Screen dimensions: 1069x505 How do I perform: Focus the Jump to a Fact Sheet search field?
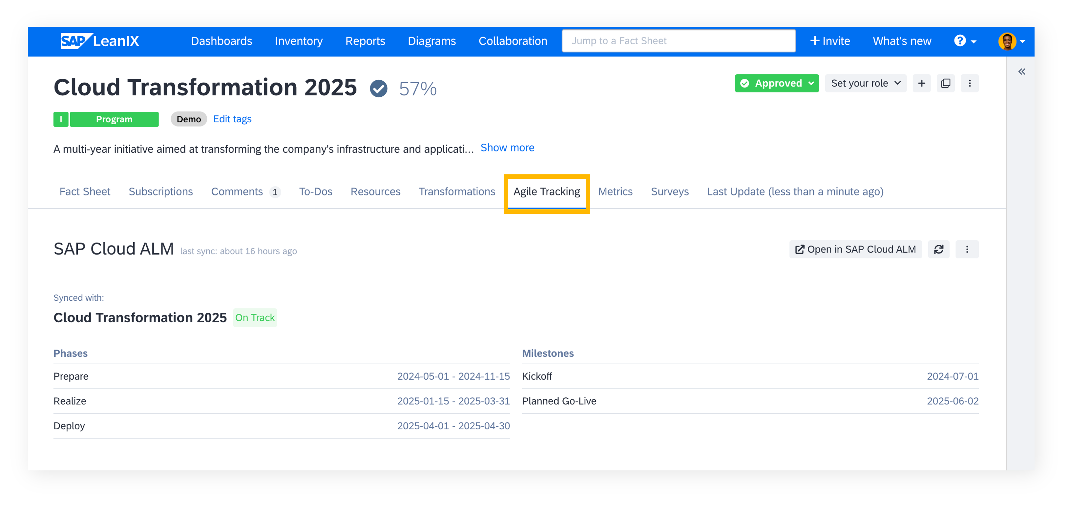[679, 41]
